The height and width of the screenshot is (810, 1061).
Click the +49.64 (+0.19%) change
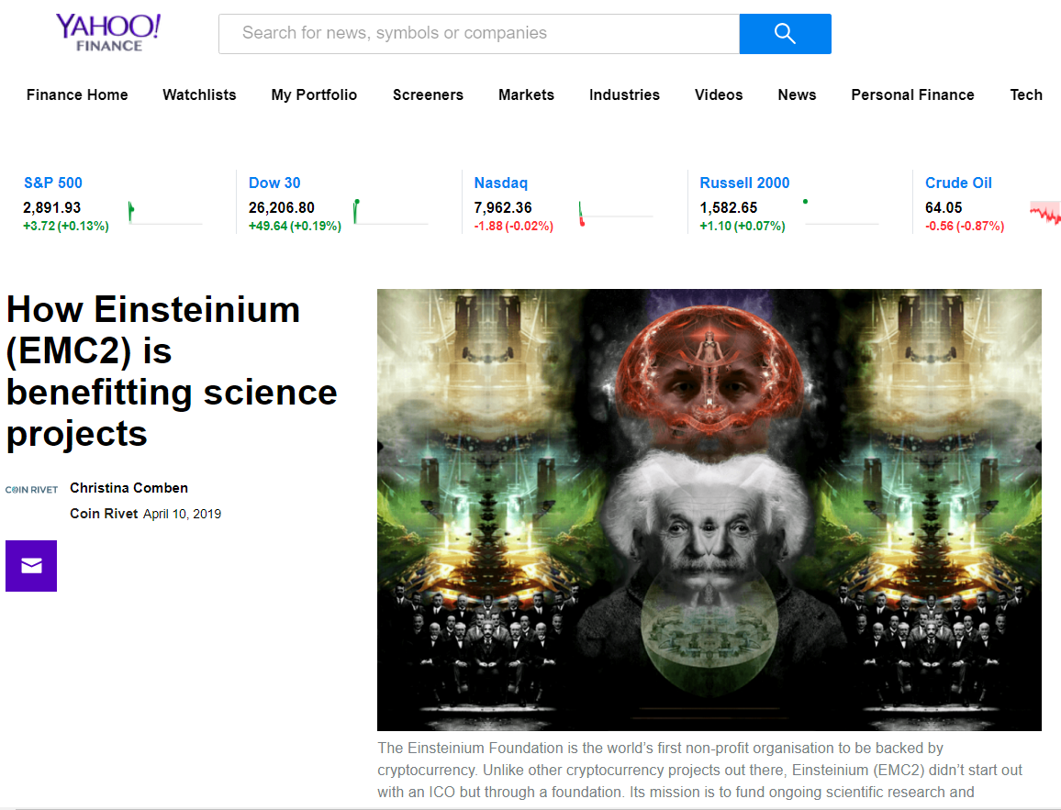click(295, 226)
